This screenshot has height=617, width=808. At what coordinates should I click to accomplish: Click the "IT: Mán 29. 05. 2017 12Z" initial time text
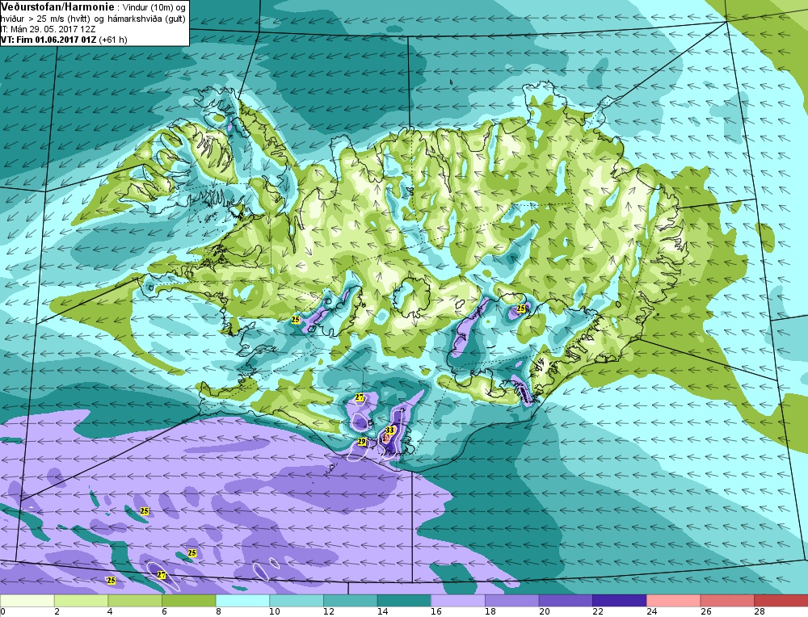click(x=48, y=29)
